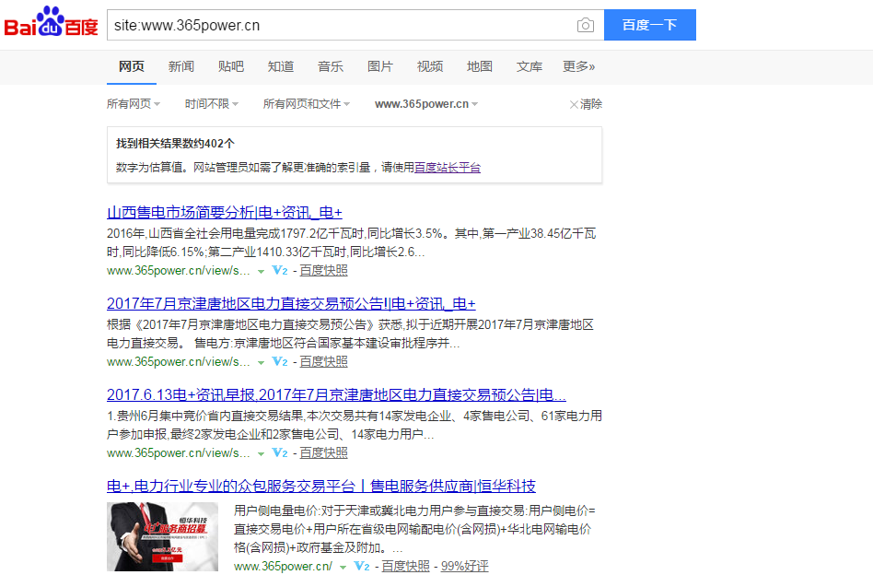
Task: Click the camera icon inside the search box
Action: point(586,25)
